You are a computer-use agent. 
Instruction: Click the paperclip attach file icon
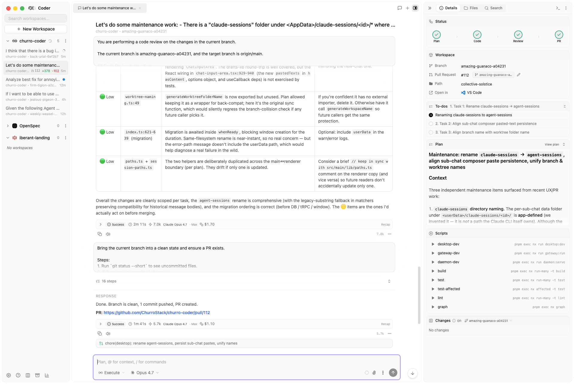tap(374, 373)
